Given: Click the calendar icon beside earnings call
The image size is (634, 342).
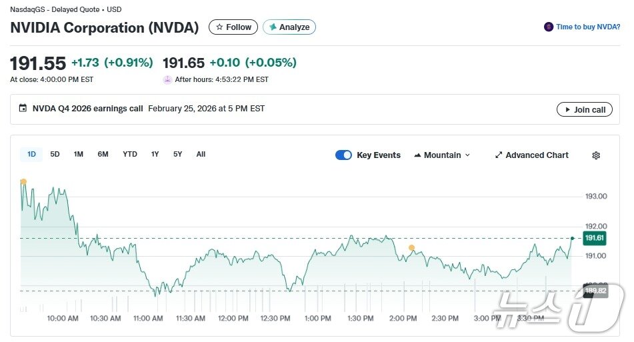Looking at the screenshot, I should coord(23,109).
